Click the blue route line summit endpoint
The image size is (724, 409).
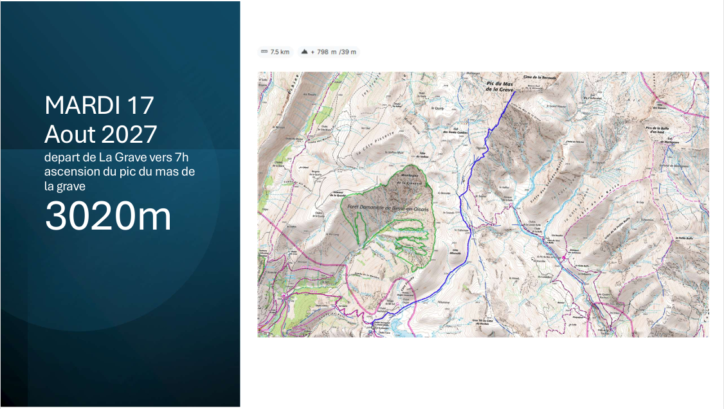click(514, 92)
